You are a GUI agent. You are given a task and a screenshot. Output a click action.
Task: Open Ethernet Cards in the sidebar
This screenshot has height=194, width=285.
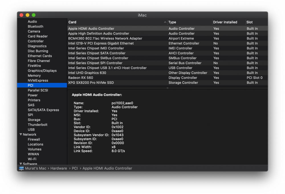coord(40,56)
